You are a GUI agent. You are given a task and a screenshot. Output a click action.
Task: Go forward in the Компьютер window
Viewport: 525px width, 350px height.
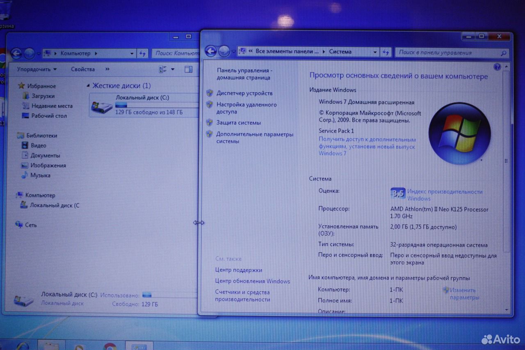[x=29, y=53]
